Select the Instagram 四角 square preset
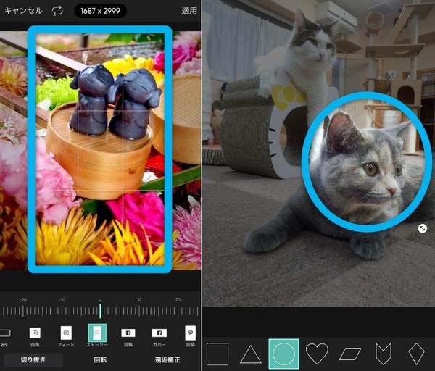This screenshot has width=435, height=371. [35, 336]
